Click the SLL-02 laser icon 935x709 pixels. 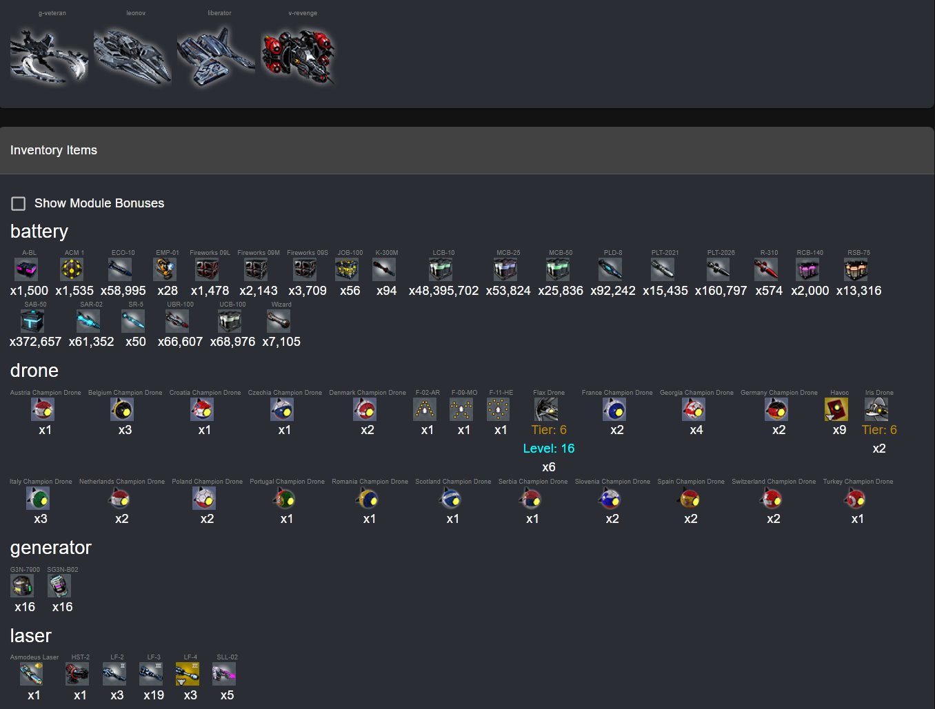click(224, 674)
